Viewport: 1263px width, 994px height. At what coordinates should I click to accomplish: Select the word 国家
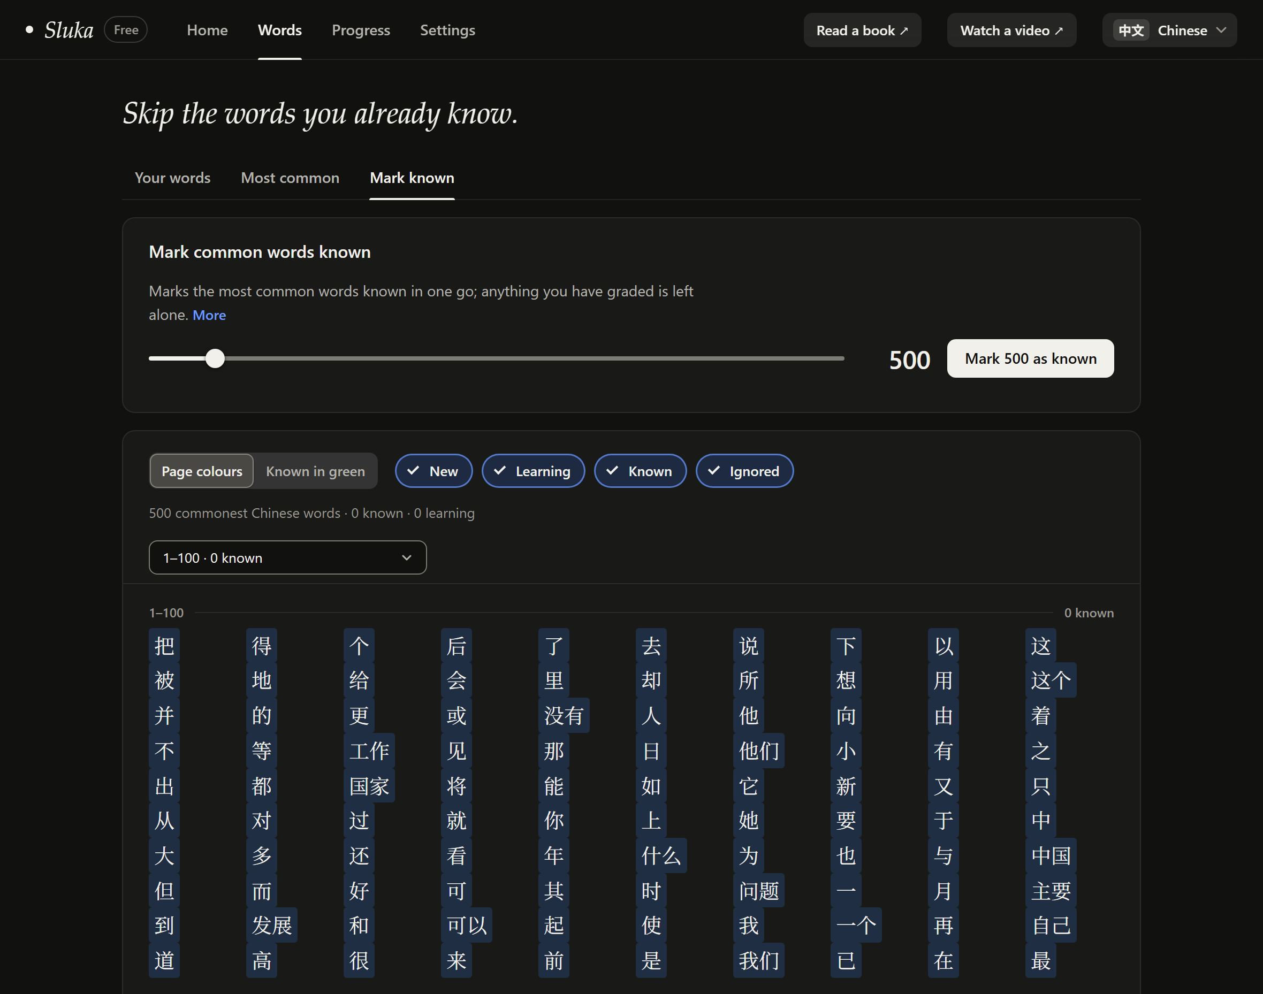[369, 786]
